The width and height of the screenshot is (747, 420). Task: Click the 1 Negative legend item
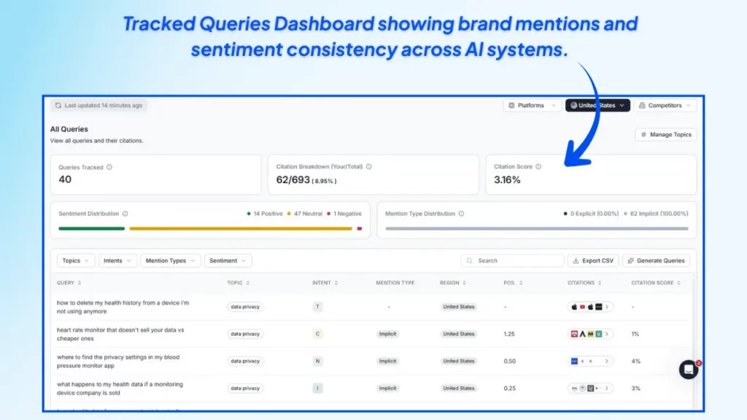click(344, 214)
